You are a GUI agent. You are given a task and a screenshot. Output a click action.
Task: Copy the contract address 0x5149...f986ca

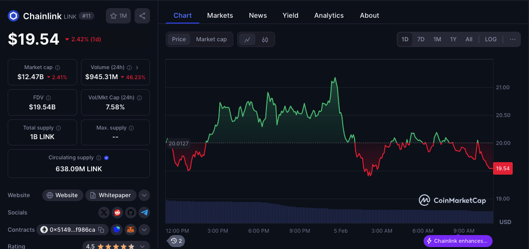(101, 230)
